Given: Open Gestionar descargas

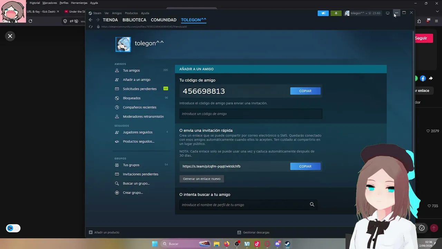Looking at the screenshot, I should [253, 232].
